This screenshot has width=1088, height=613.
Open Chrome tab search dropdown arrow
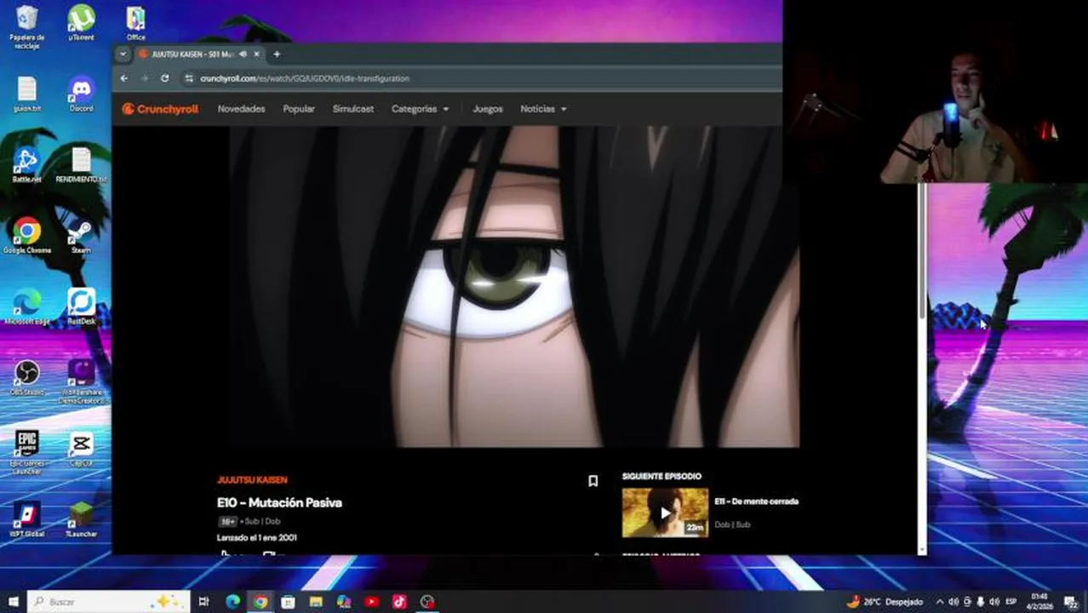pyautogui.click(x=123, y=54)
